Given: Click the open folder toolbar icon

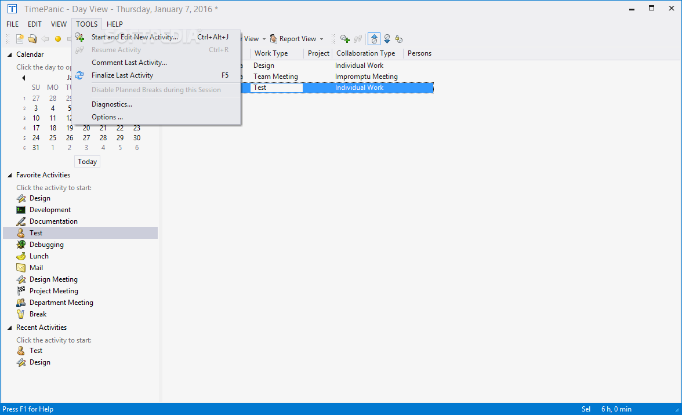Looking at the screenshot, I should tap(32, 39).
